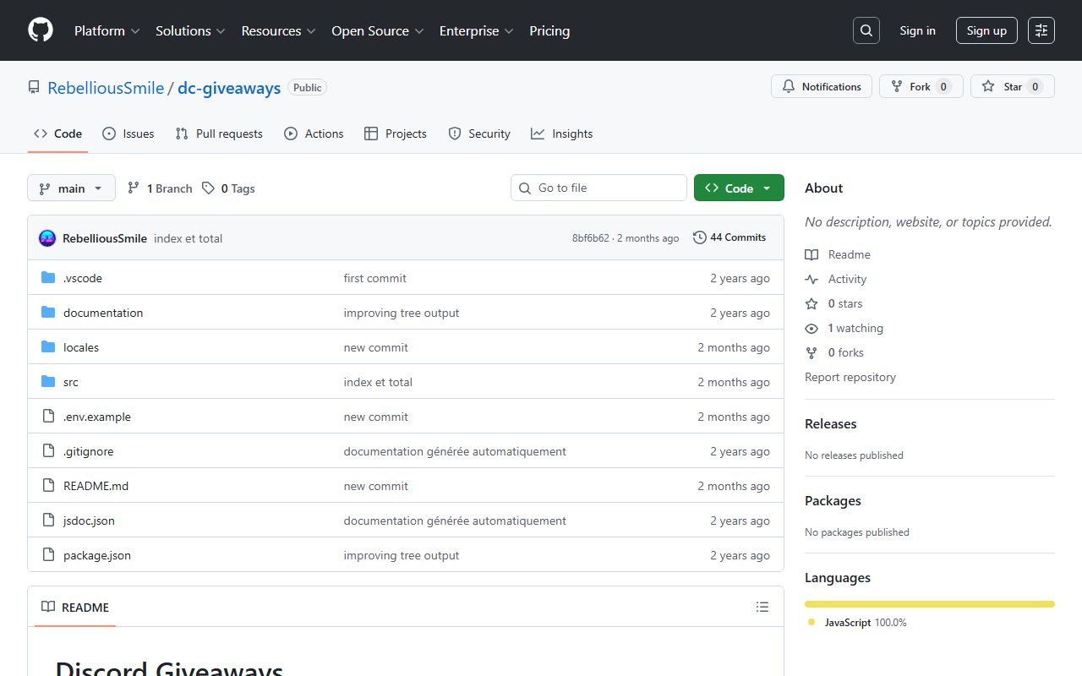Click RebelliousSmile avatar in commit row
The width and height of the screenshot is (1082, 676).
(x=47, y=238)
